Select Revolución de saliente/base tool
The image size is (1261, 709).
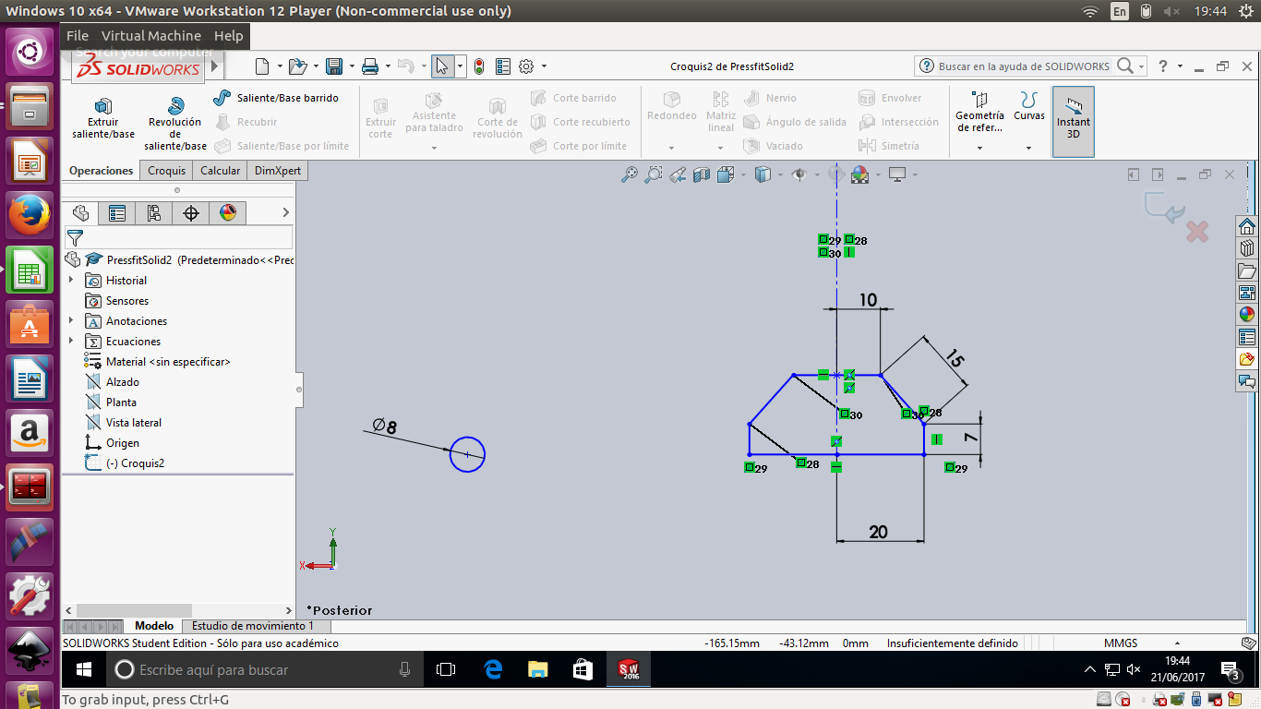coord(174,123)
